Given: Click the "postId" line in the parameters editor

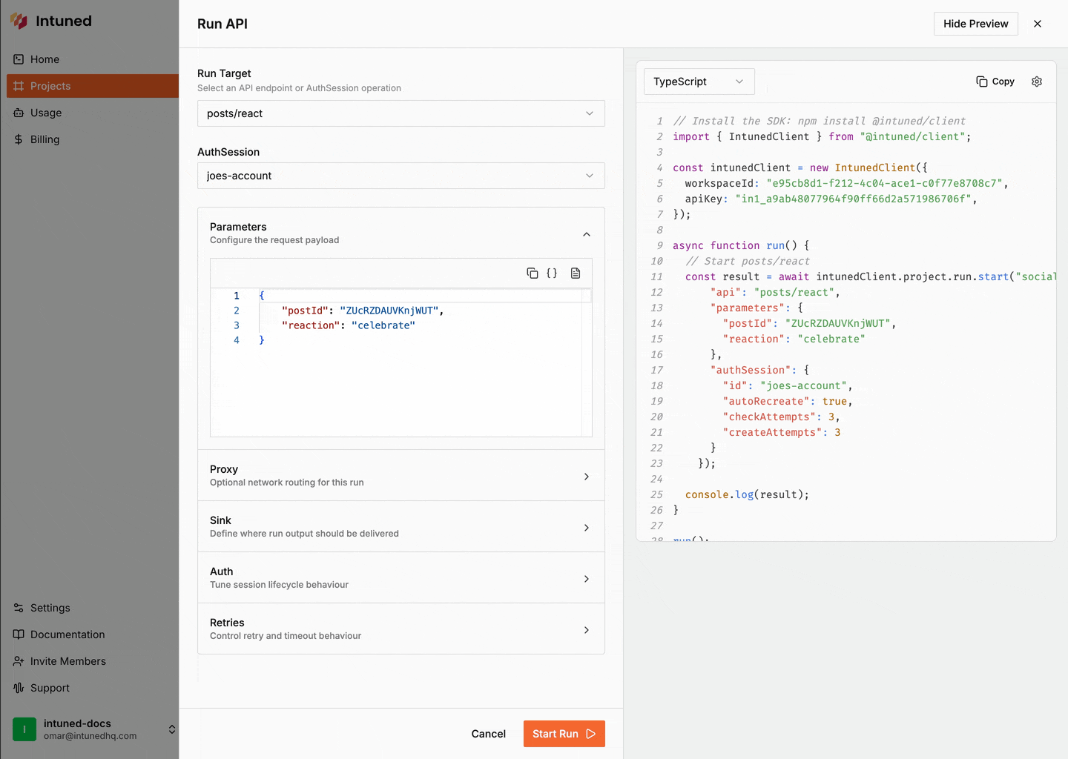Looking at the screenshot, I should tap(363, 311).
